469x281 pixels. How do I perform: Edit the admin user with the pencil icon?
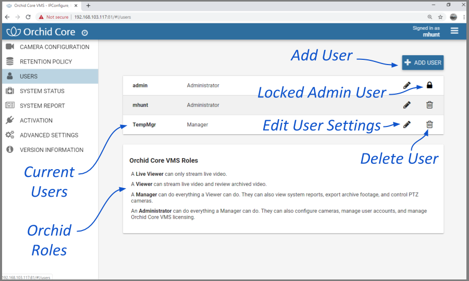407,85
